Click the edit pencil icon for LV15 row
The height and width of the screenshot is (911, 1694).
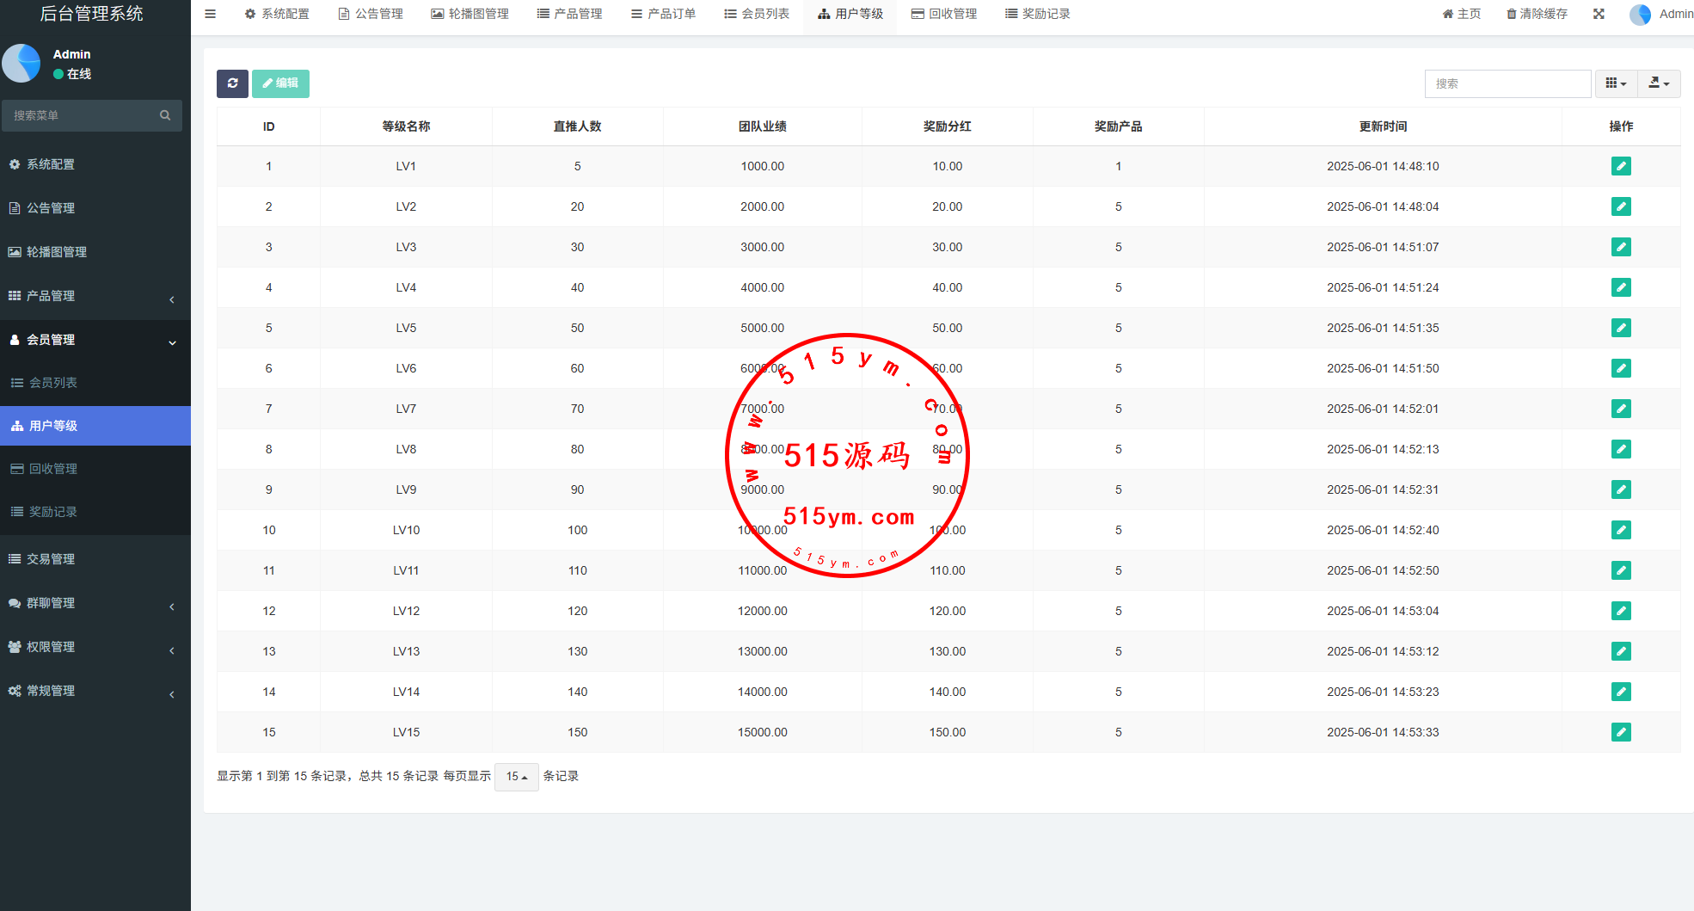[x=1621, y=732]
